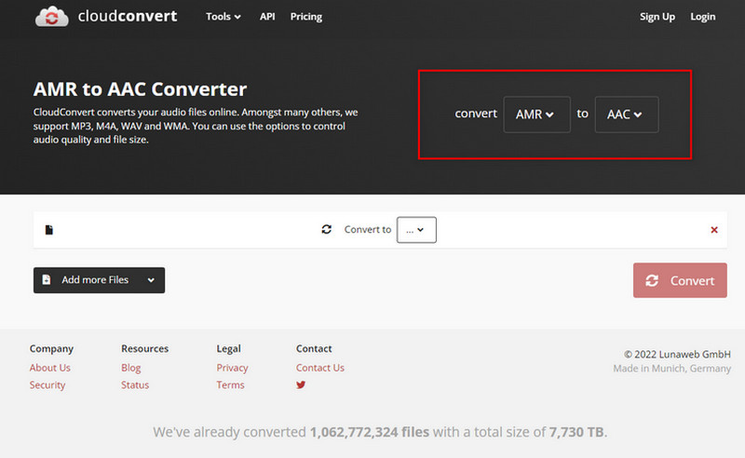
Task: Click the Contact Us link
Action: (320, 368)
